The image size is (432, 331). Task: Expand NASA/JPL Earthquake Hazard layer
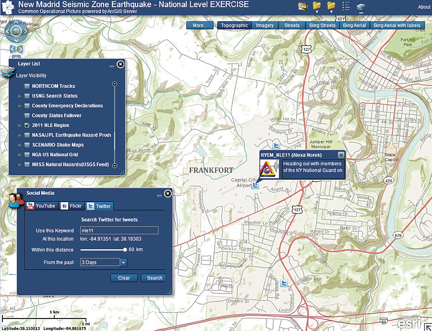pos(20,135)
